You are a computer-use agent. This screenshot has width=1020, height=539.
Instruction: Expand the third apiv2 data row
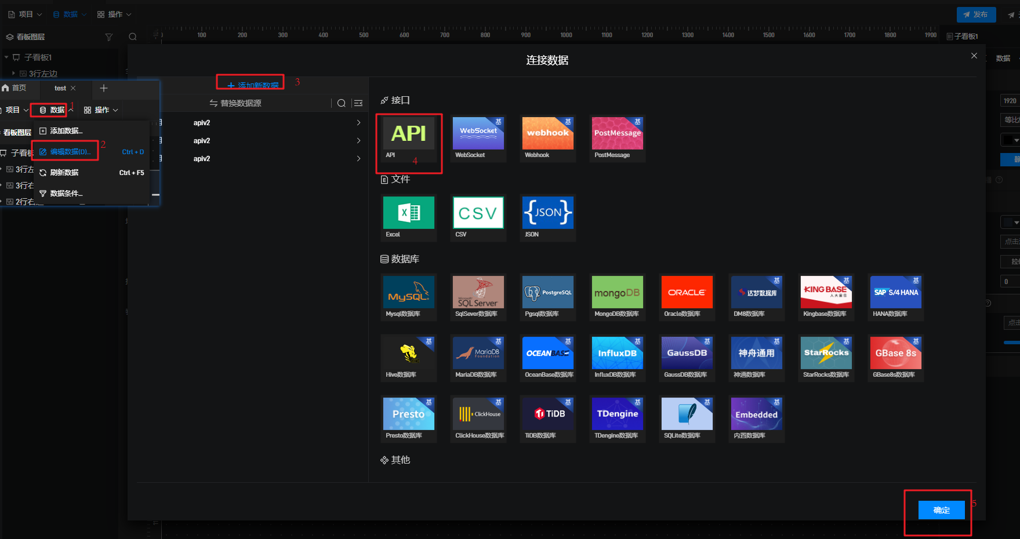click(358, 159)
